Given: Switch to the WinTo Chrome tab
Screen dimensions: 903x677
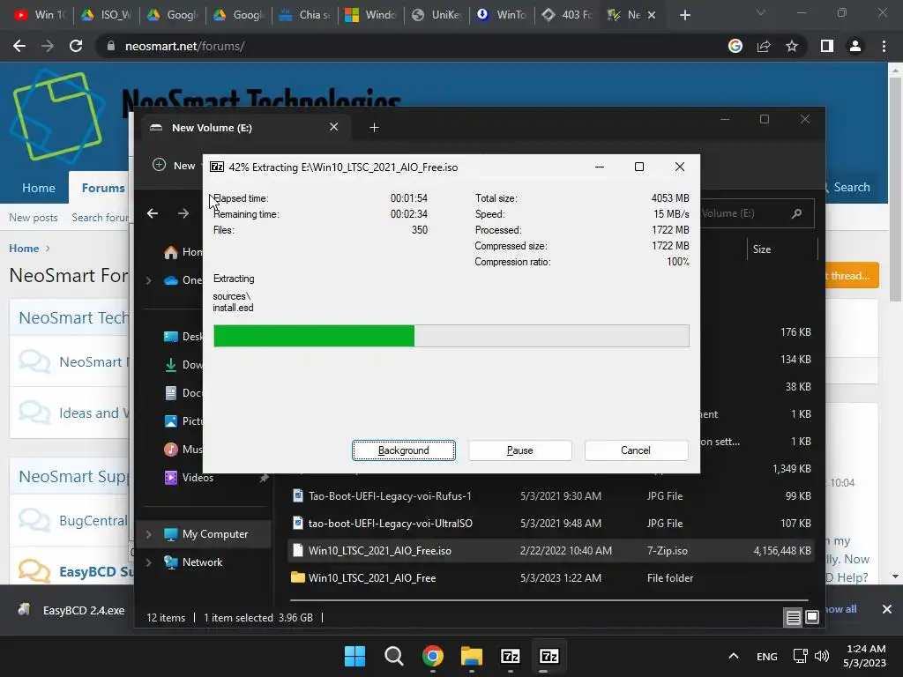Looking at the screenshot, I should pos(502,15).
